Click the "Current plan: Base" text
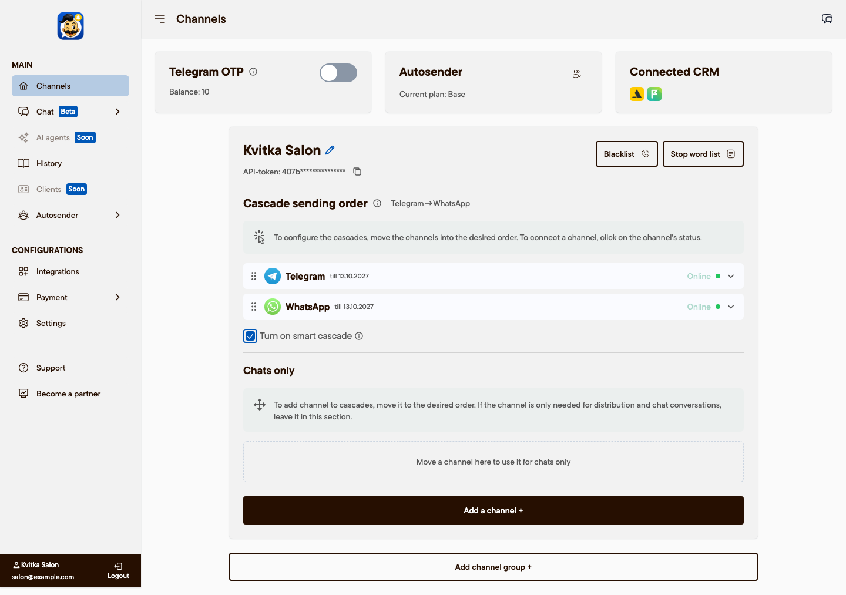 [432, 94]
